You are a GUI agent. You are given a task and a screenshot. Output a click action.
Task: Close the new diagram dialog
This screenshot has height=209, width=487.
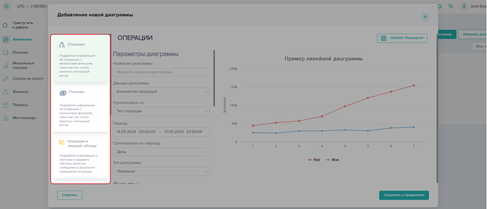click(425, 17)
